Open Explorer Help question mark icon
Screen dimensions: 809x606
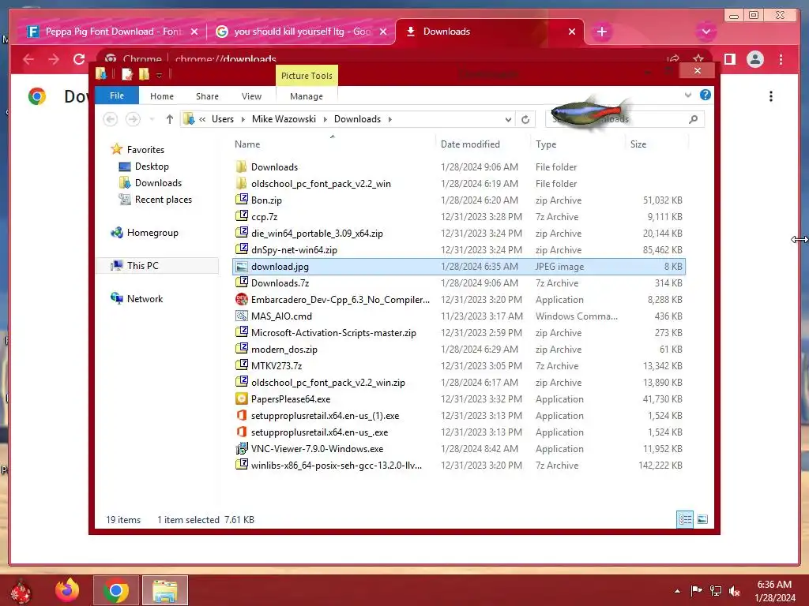[x=705, y=95]
